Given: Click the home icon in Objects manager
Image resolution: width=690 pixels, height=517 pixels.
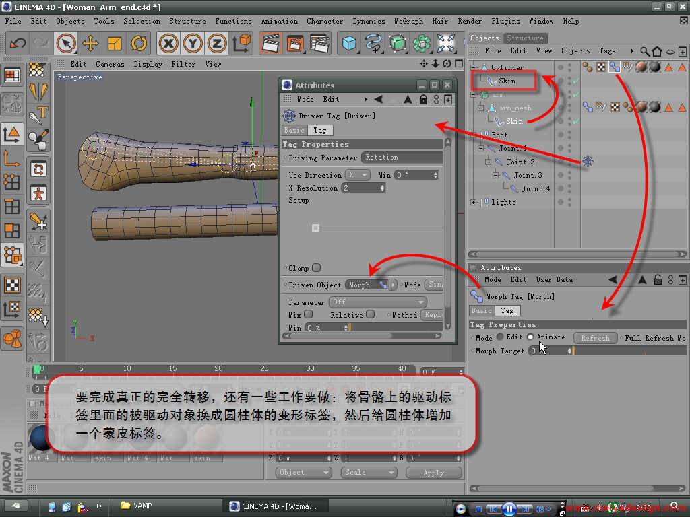Looking at the screenshot, I should coord(658,51).
